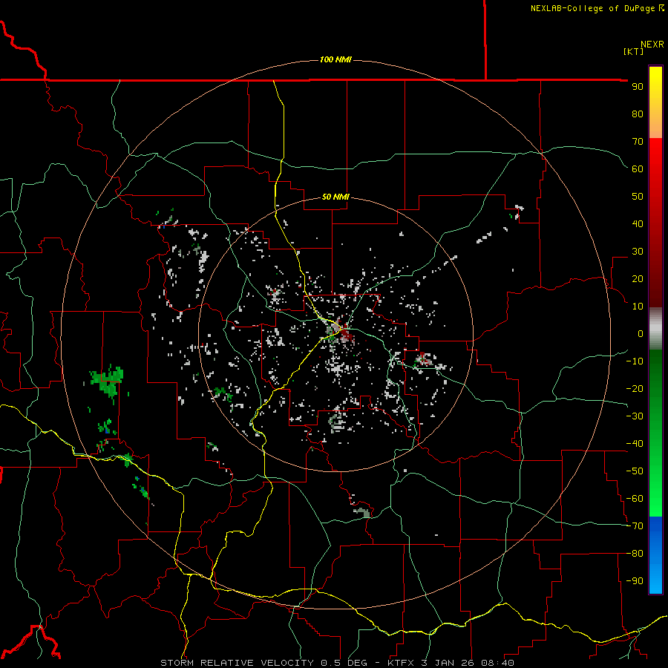Click the red outbound echo at the radar center
Viewport: 668px width, 668px height.
[347, 335]
